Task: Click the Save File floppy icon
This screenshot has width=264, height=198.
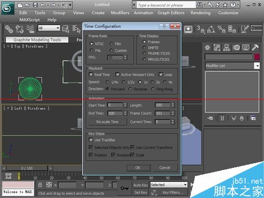Action: [x=35, y=5]
